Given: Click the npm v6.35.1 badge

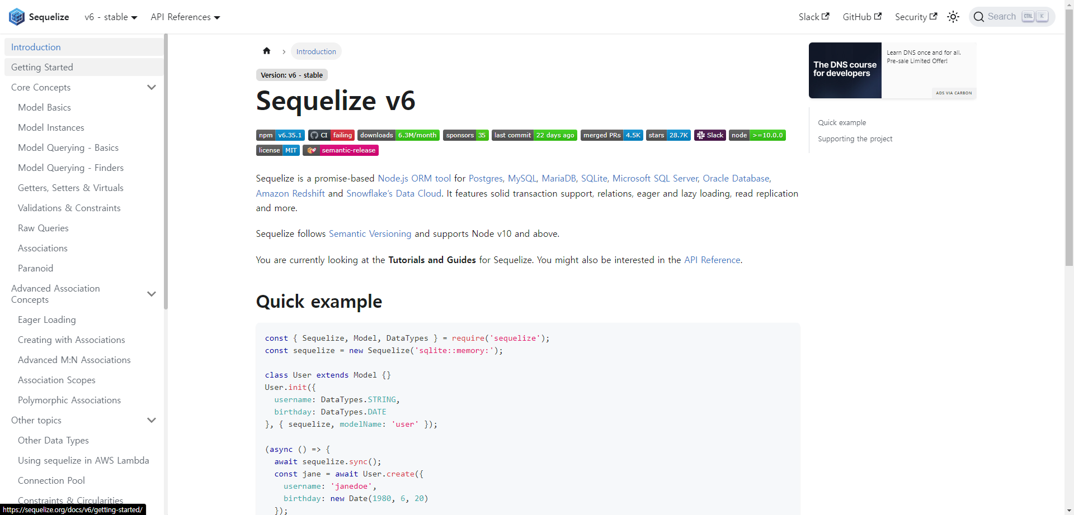Looking at the screenshot, I should [280, 135].
